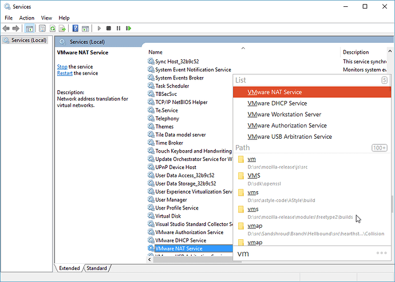This screenshot has height=282, width=395.
Task: Click the Path section 100+ badge
Action: pos(380,148)
